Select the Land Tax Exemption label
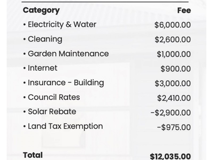This screenshot has width=213, height=160. (65, 126)
